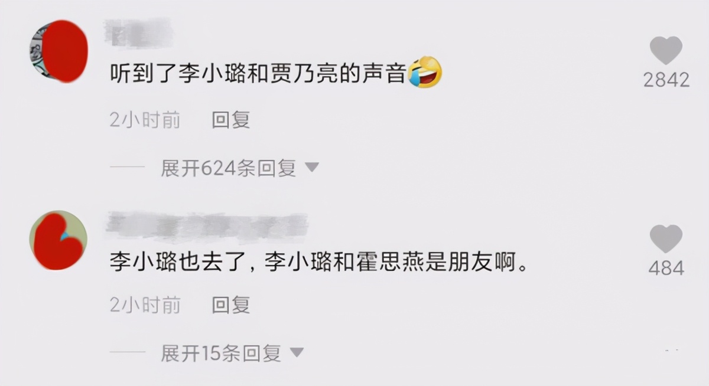
Task: Click the down arrow beside 展开624条回复
Action: pos(311,168)
